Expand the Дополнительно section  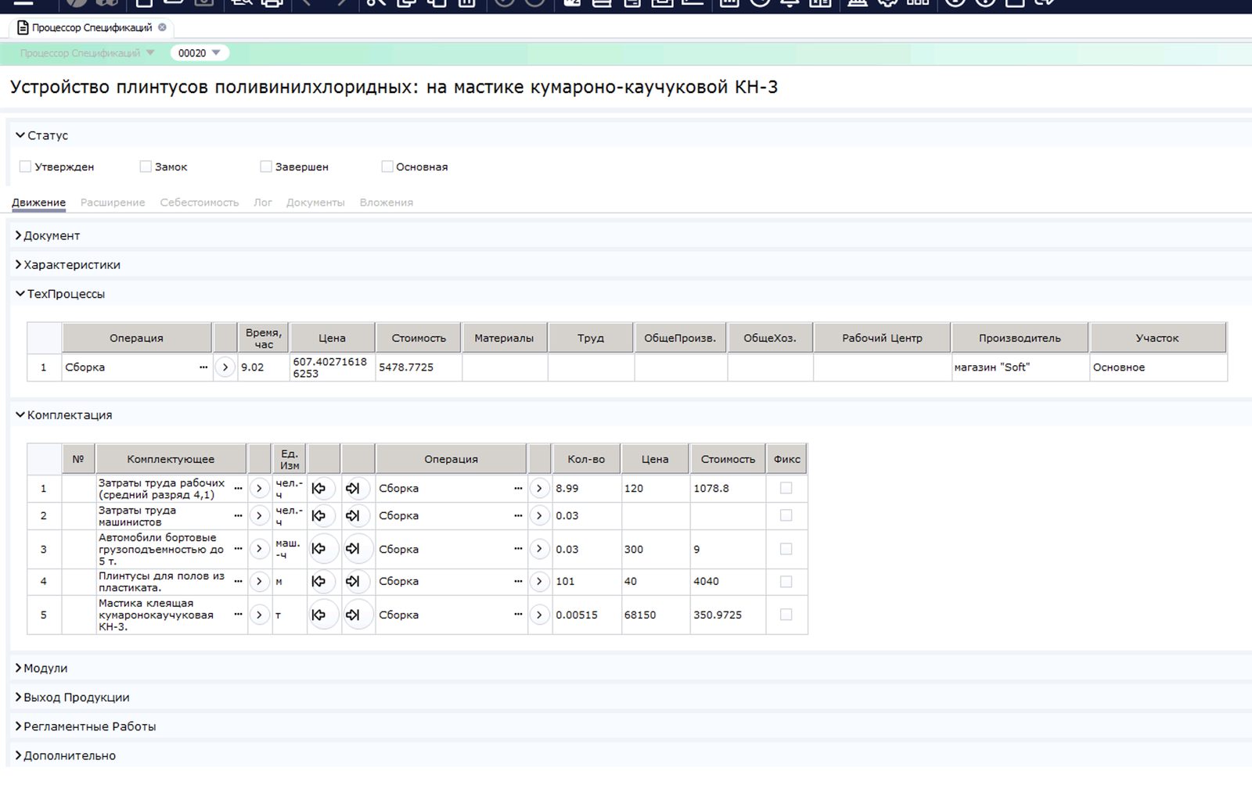[x=18, y=755]
